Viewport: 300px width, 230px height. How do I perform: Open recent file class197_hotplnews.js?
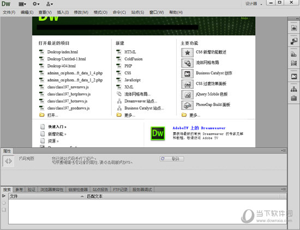tap(69, 94)
